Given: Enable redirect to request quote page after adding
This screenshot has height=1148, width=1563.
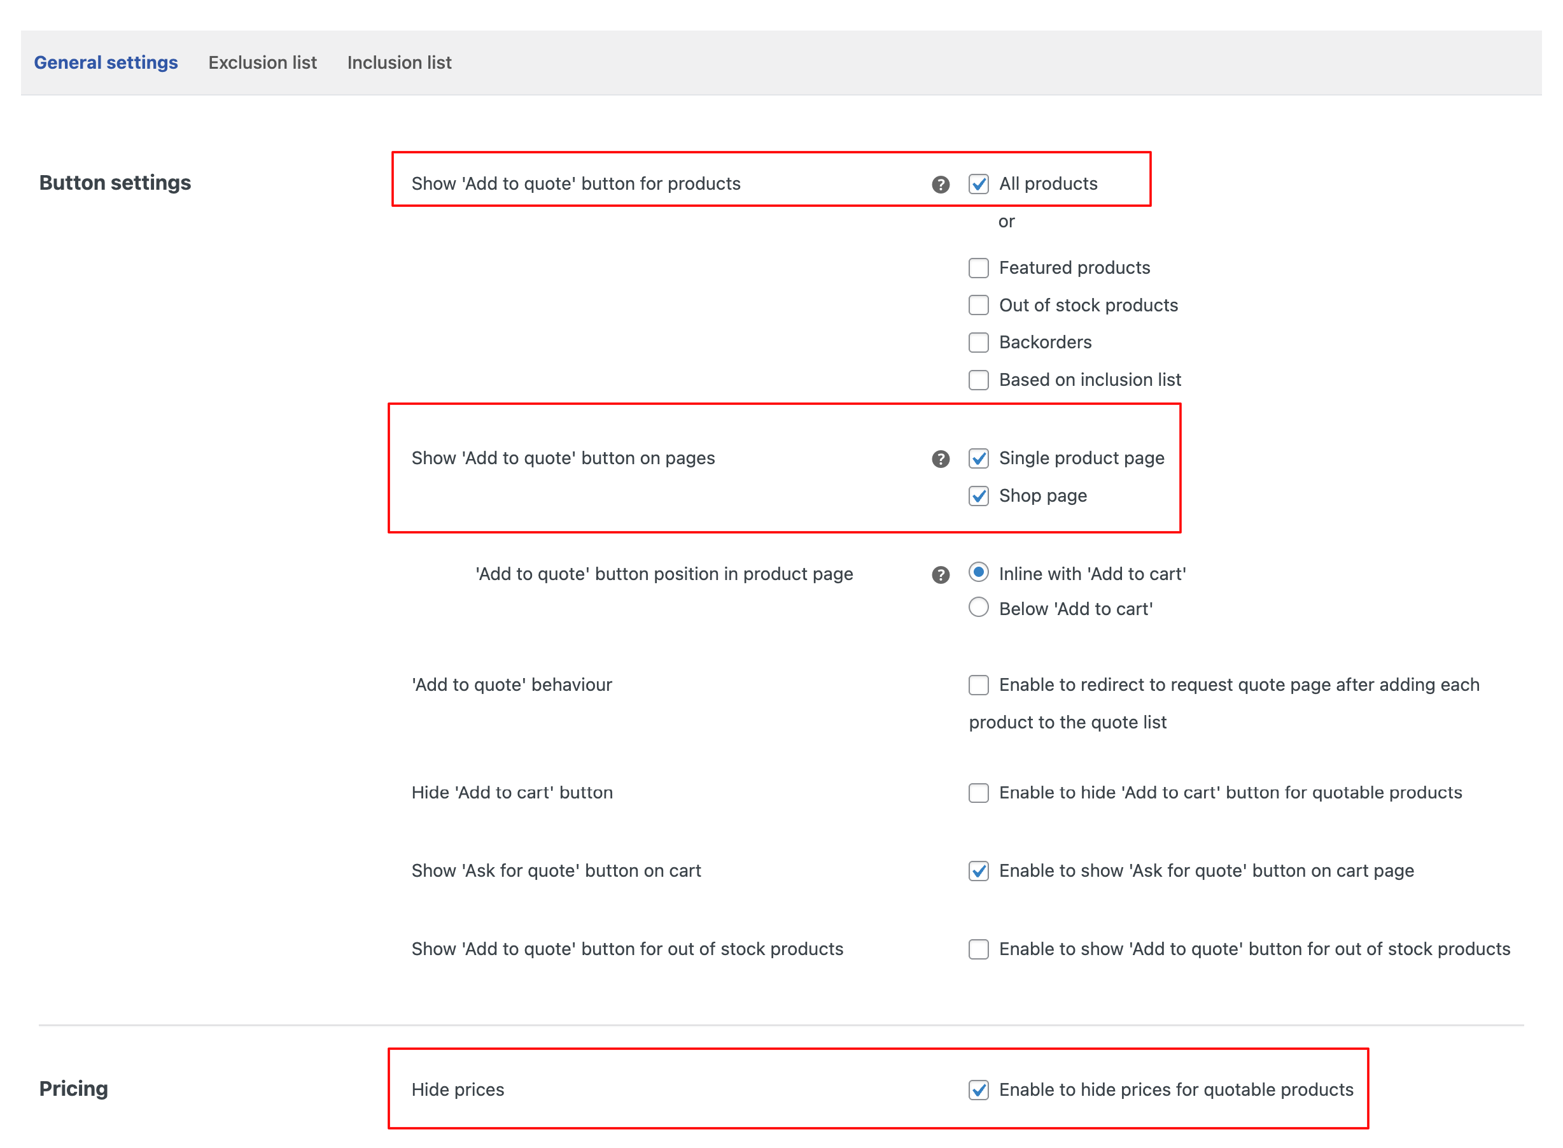Looking at the screenshot, I should (x=978, y=685).
